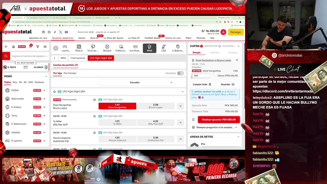
Task: Open the 'Siempre preguntar si se acepta' dropdown
Action: (215, 127)
